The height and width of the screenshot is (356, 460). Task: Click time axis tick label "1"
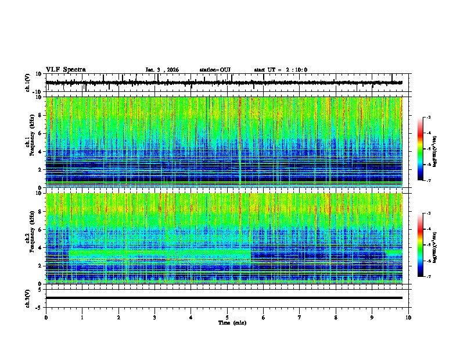pyautogui.click(x=82, y=318)
